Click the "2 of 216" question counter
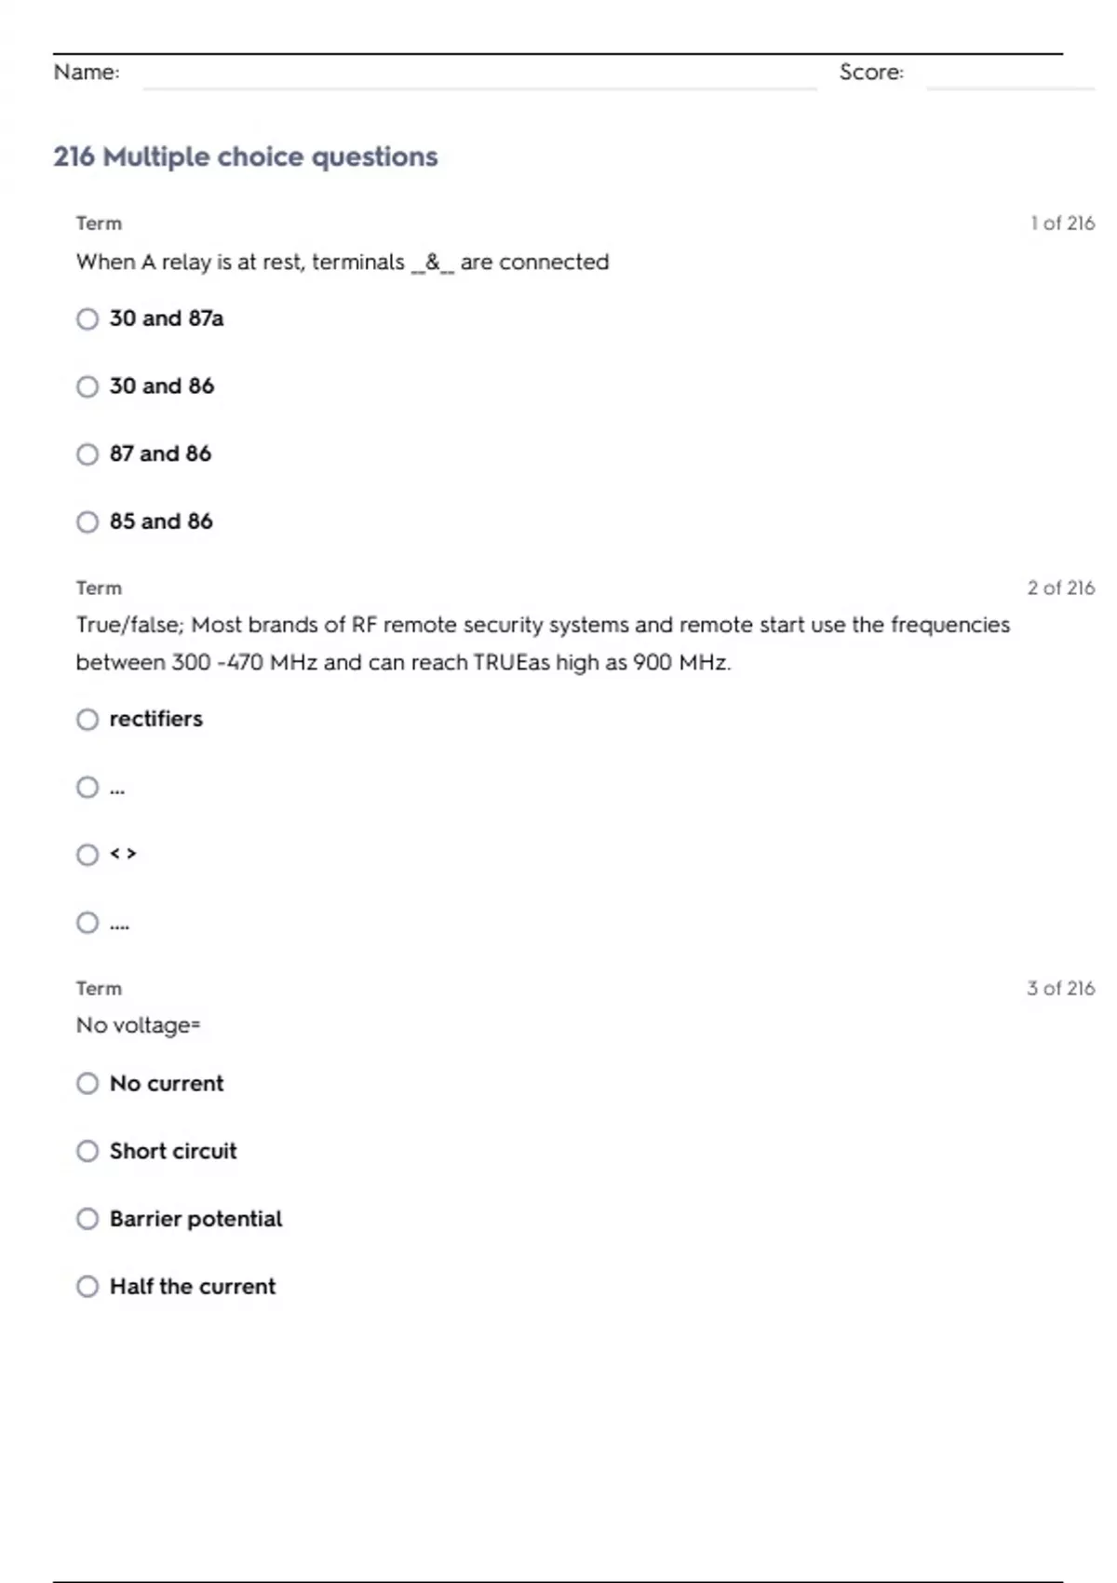Image resolution: width=1117 pixels, height=1583 pixels. [x=1060, y=589]
